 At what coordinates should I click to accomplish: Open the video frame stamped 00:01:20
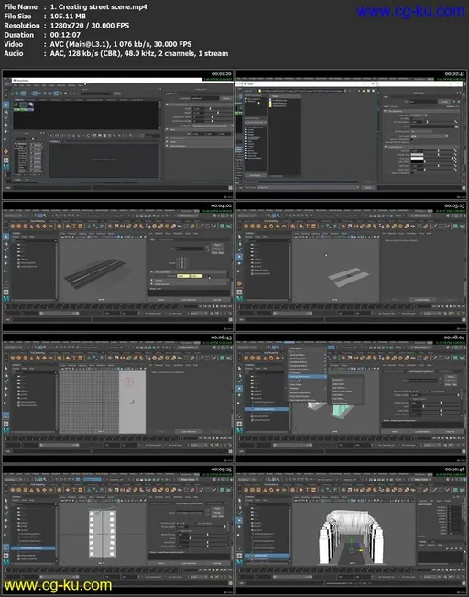point(117,135)
